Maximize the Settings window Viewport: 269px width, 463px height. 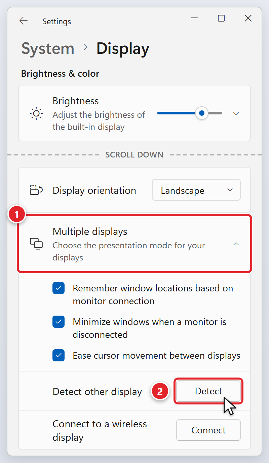221,18
